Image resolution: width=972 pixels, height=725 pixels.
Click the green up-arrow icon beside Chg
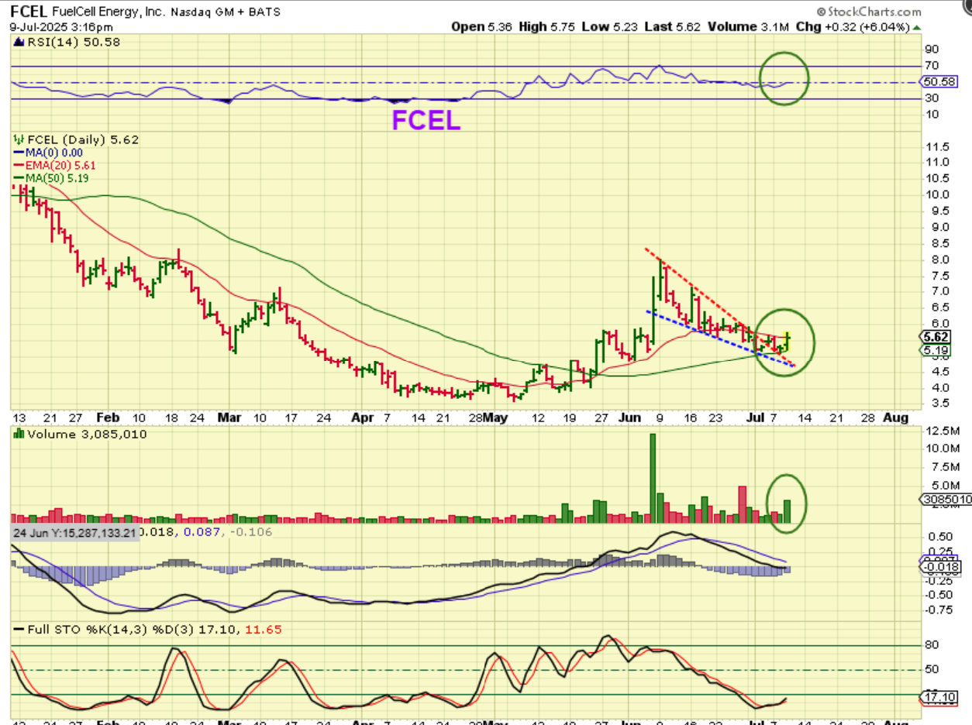pyautogui.click(x=919, y=26)
